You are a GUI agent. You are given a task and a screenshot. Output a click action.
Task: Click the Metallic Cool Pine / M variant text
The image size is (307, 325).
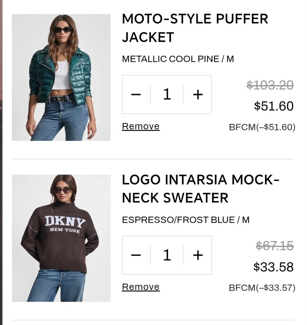178,59
